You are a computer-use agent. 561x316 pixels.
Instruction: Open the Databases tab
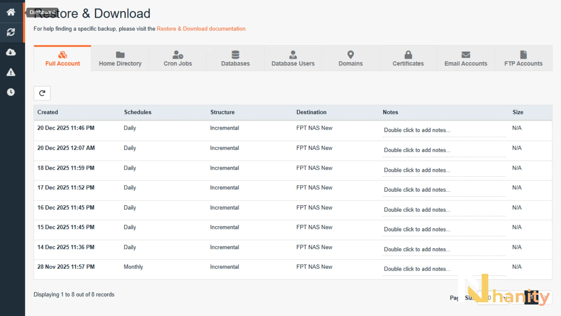(x=235, y=59)
